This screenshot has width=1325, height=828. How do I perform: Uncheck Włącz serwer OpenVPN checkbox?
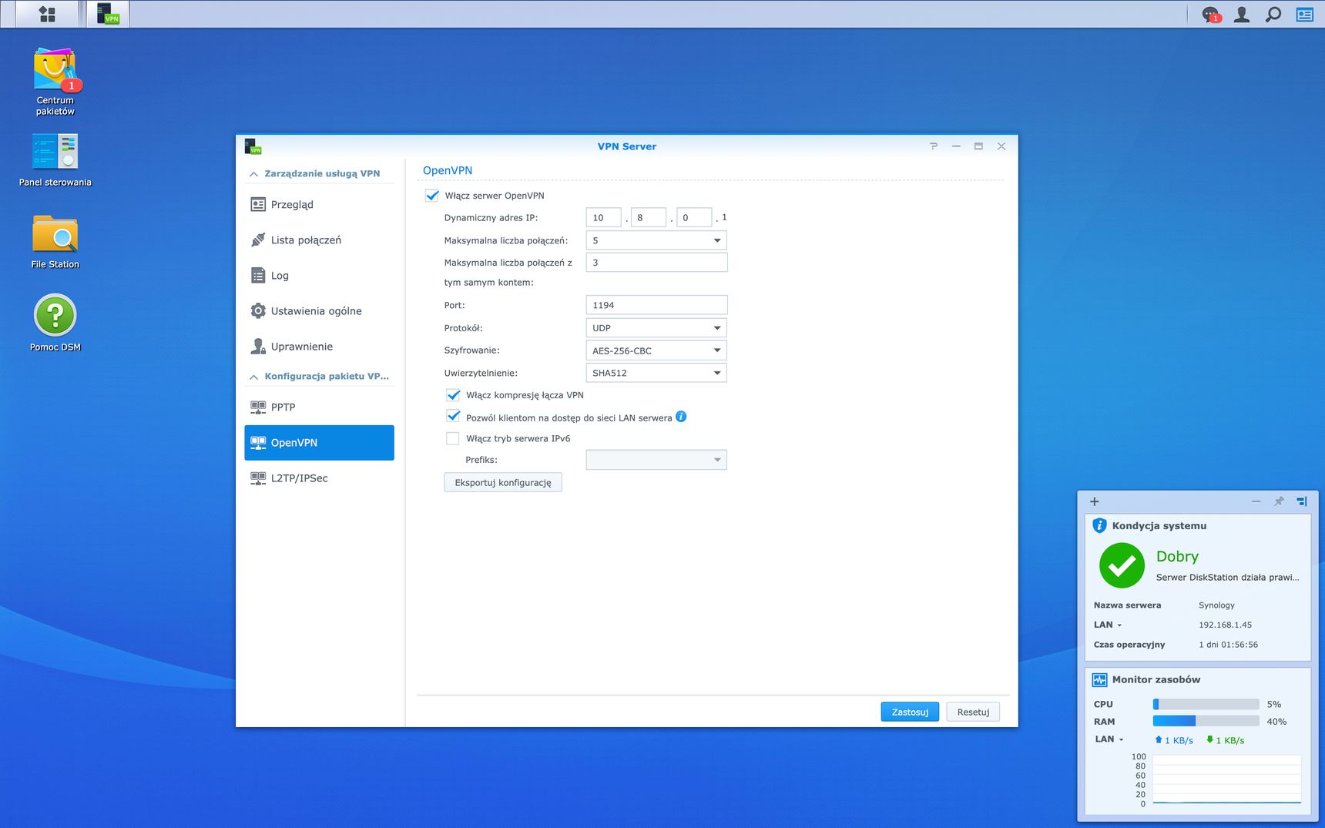[432, 196]
